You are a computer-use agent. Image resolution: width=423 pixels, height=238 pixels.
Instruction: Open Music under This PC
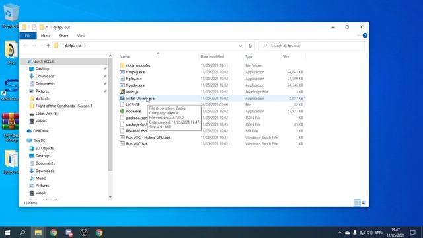pos(40,178)
